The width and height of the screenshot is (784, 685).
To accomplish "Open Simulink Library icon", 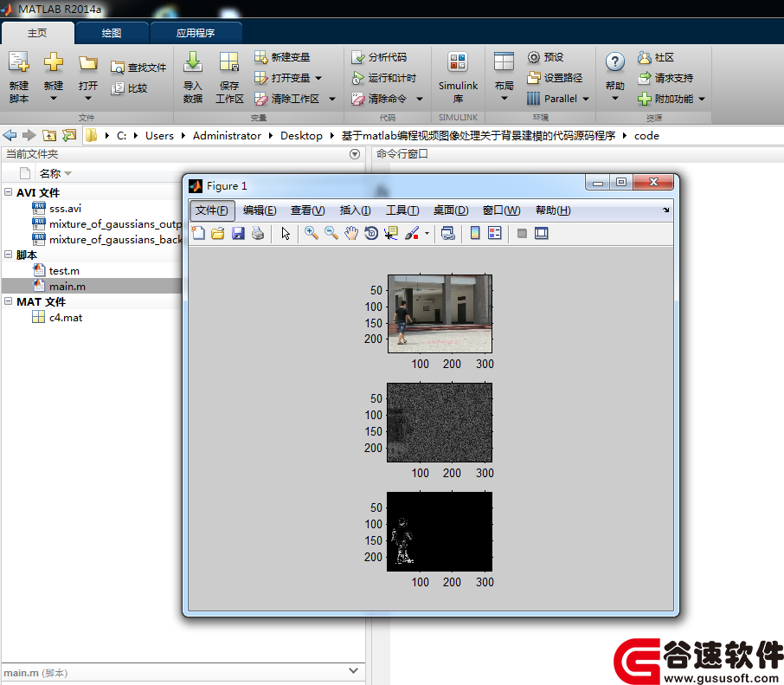I will [x=458, y=62].
